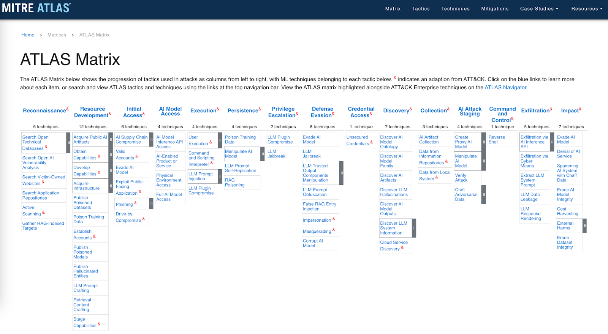The width and height of the screenshot is (608, 334).
Task: Expand sub-techniques of AI Supply Chain Compromise
Action: point(151,140)
